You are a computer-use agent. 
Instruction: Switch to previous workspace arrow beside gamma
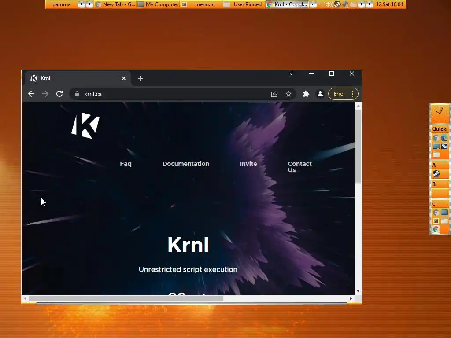[x=81, y=4]
